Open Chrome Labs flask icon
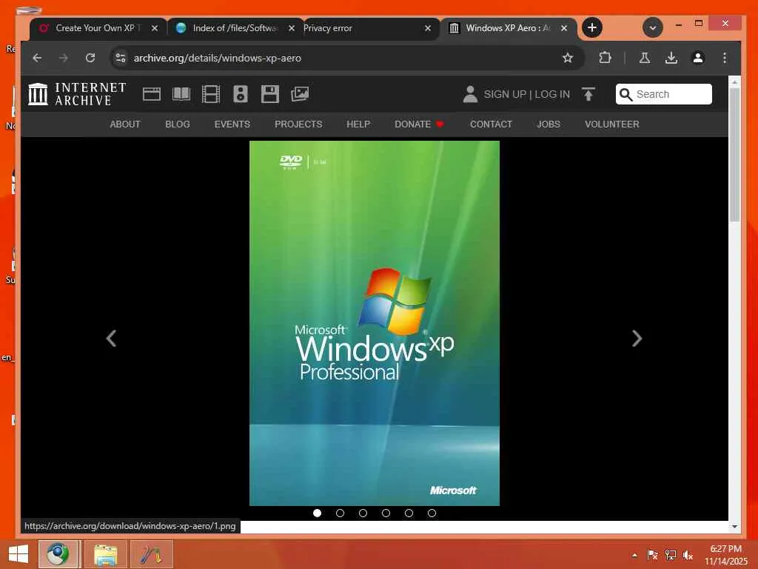 [x=645, y=58]
